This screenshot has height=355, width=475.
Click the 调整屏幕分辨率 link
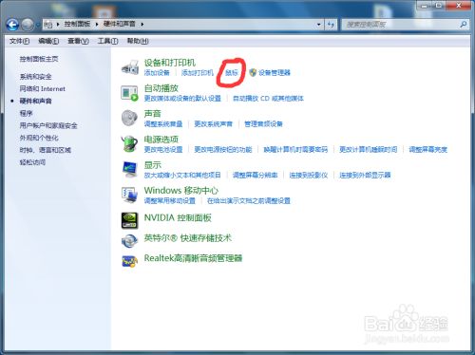click(x=255, y=175)
